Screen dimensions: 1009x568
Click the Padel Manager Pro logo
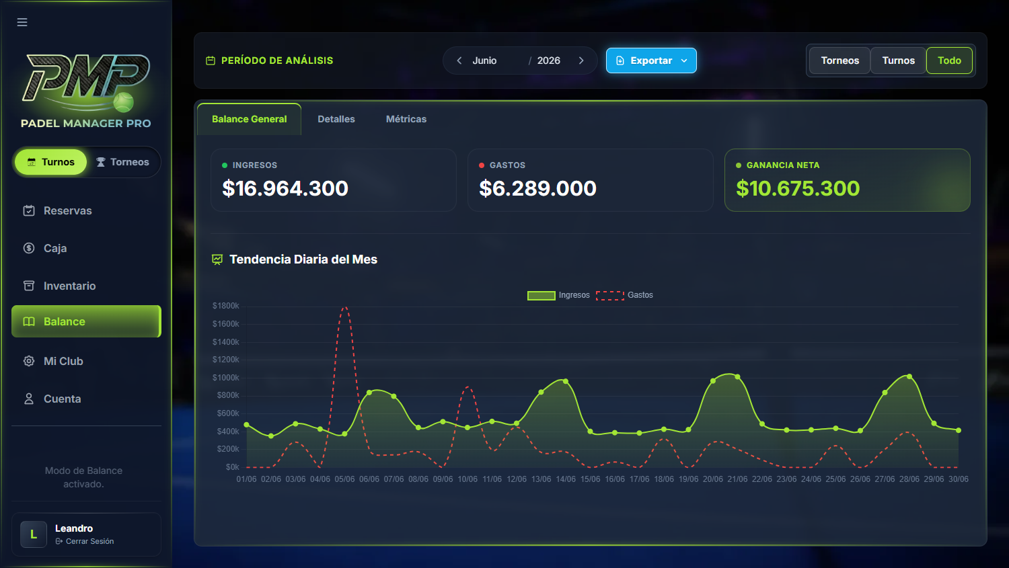[x=85, y=91]
